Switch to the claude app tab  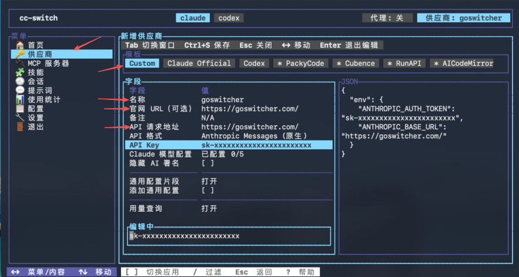(193, 18)
